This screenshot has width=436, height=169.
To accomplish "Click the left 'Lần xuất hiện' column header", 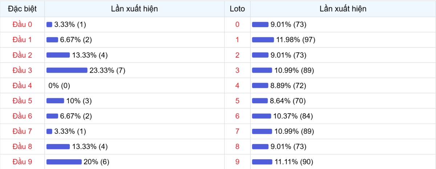I will tap(134, 9).
